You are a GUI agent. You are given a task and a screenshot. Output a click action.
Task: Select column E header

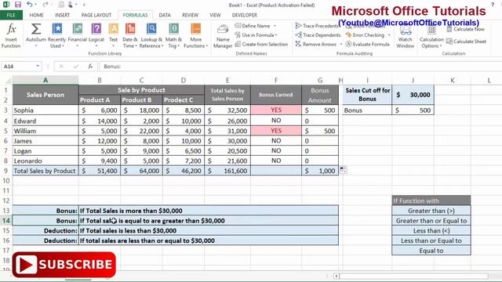[227, 80]
